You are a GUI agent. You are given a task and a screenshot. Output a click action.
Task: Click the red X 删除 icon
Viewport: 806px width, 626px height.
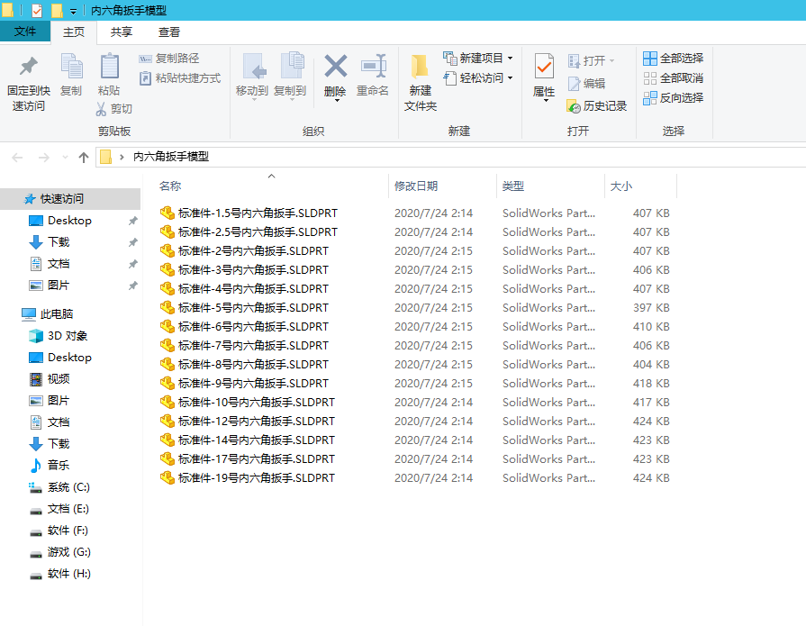335,67
